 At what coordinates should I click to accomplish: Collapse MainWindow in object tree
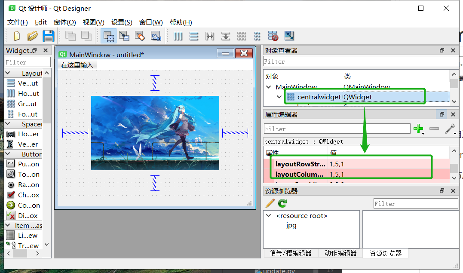[x=269, y=87]
